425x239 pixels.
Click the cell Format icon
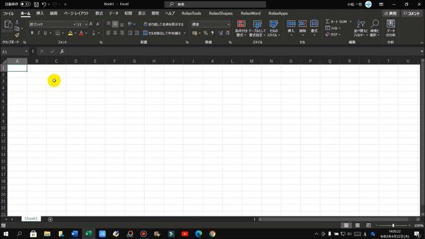314,24
